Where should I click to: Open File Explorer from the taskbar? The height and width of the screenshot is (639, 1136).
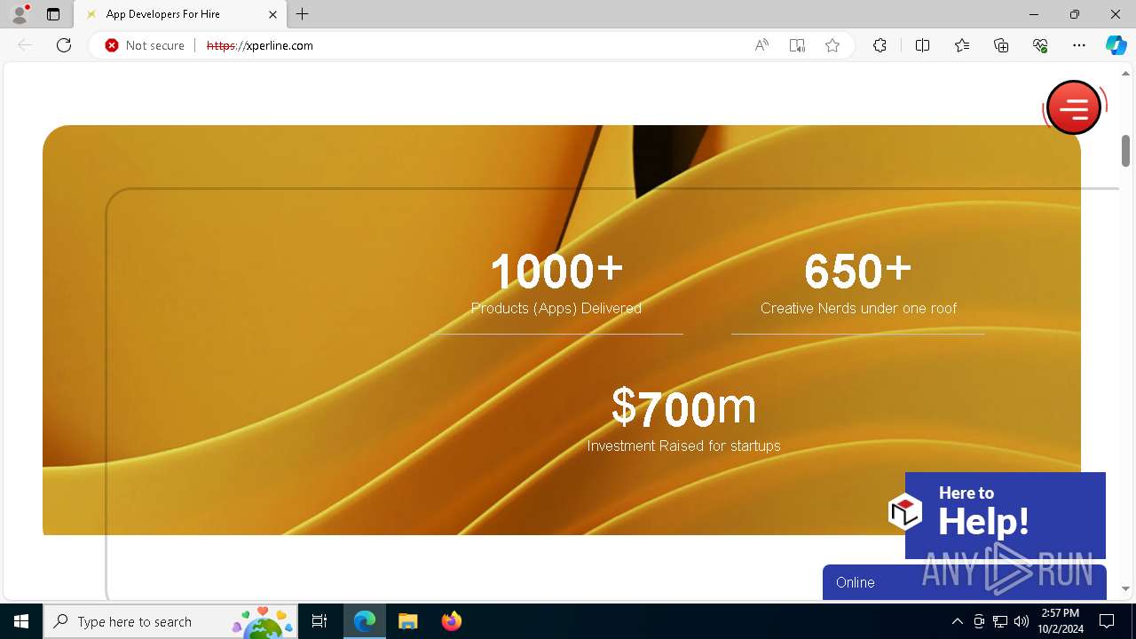(x=408, y=621)
